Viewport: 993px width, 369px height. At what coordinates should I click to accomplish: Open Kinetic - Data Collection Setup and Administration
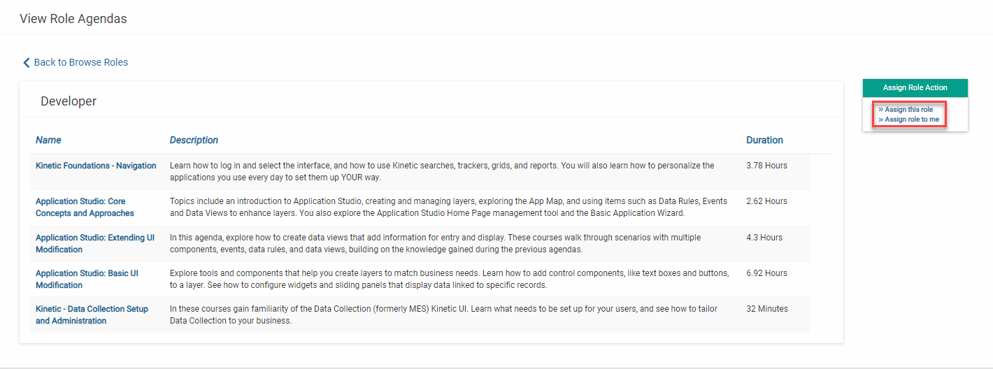[x=92, y=314]
